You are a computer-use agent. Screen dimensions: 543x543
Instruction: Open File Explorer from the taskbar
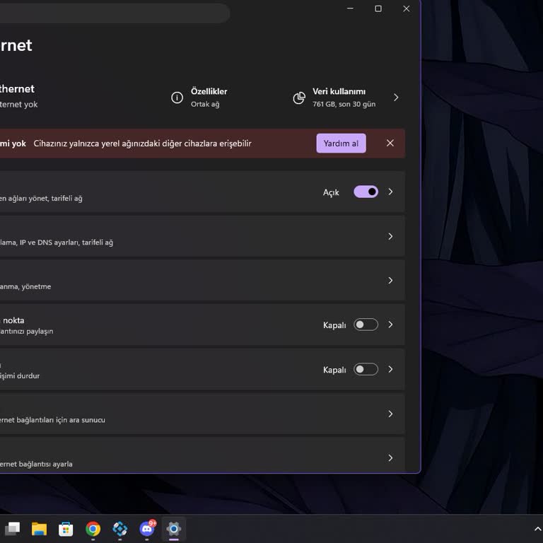(39, 529)
